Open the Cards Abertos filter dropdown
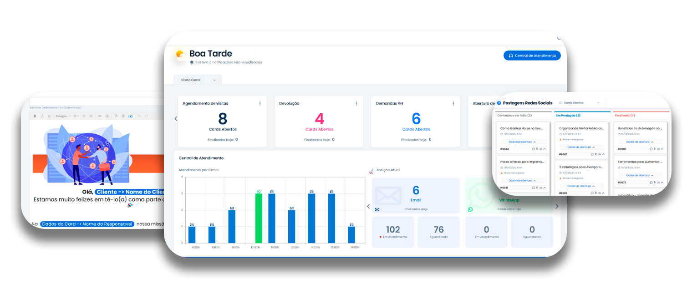This screenshot has width=692, height=294. (580, 103)
